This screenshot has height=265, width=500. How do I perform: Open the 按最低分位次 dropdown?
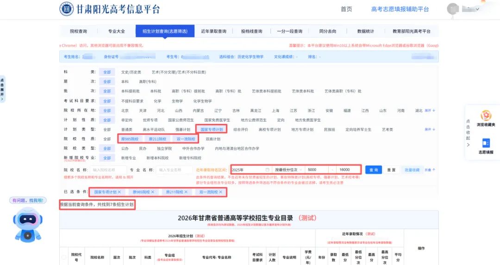coord(288,170)
